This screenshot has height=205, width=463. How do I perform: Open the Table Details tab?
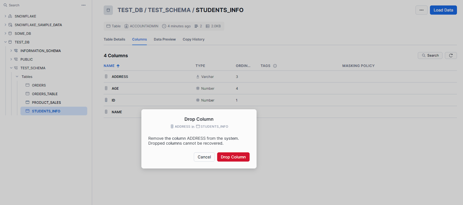[x=114, y=39]
